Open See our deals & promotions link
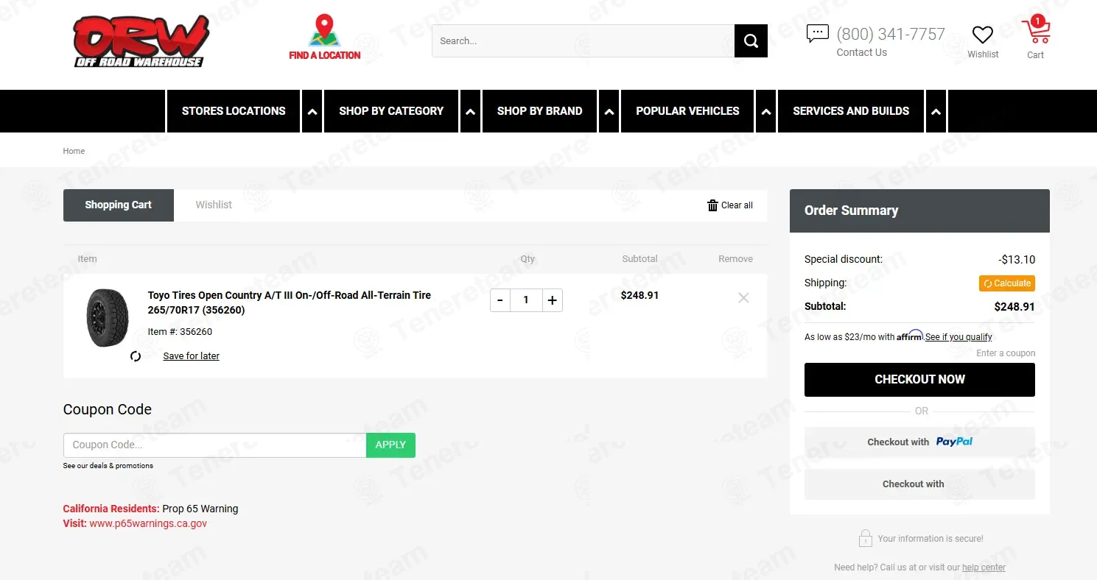 (x=108, y=466)
